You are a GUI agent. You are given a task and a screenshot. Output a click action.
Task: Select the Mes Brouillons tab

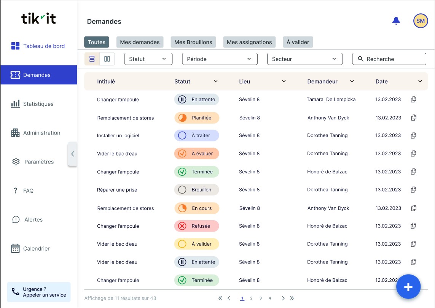point(193,42)
